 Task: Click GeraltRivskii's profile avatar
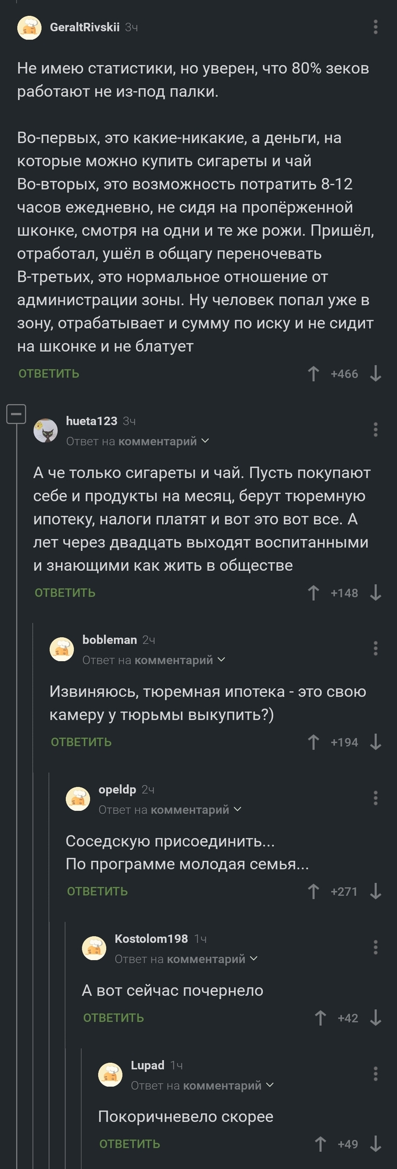click(29, 26)
